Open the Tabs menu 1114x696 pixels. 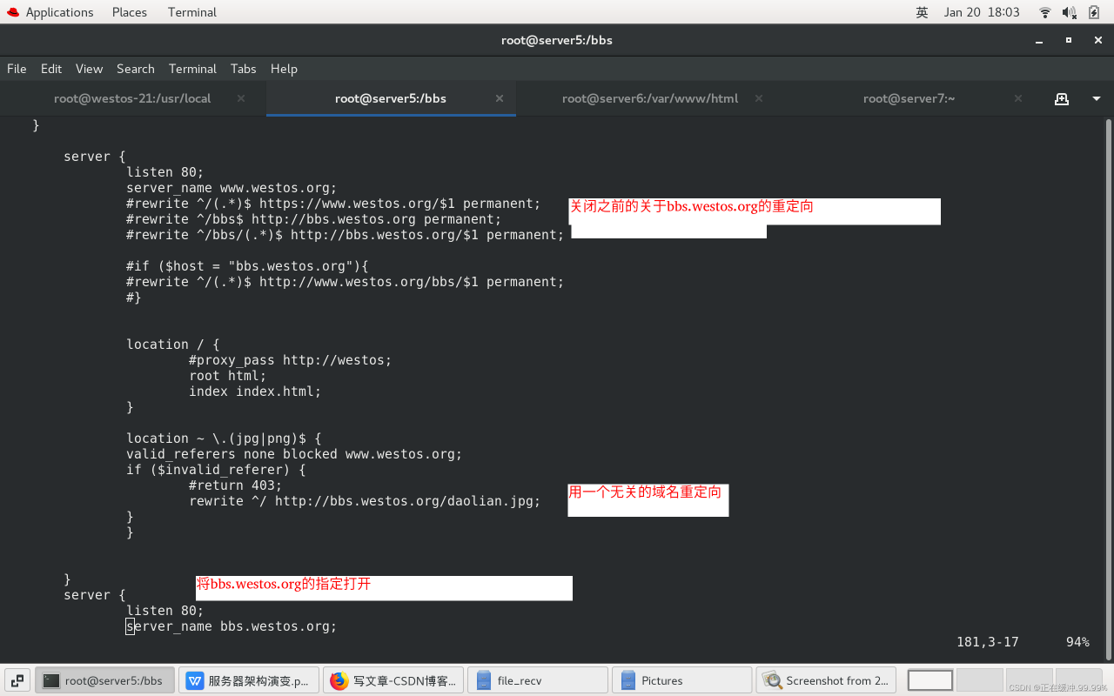tap(244, 69)
